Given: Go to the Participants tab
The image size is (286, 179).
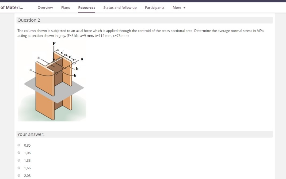Looking at the screenshot, I should pyautogui.click(x=155, y=7).
